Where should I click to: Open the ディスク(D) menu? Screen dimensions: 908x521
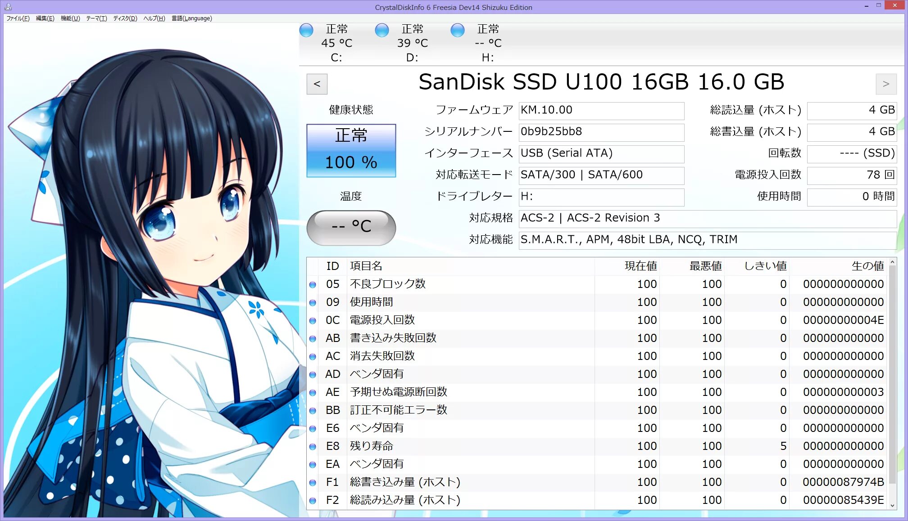(x=125, y=18)
